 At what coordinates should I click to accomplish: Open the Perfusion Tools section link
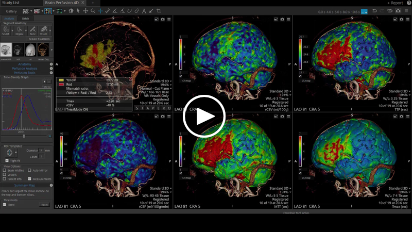pos(24,73)
